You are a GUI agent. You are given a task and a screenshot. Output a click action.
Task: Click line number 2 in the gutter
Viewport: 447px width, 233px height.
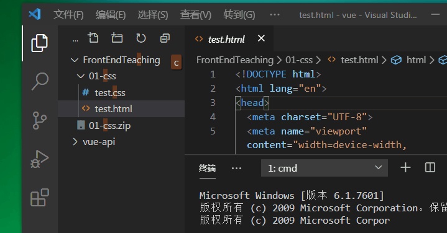coord(213,89)
